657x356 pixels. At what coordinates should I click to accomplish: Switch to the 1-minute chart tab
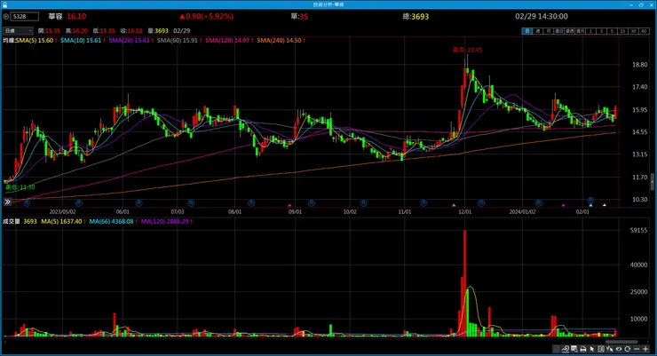[590, 31]
